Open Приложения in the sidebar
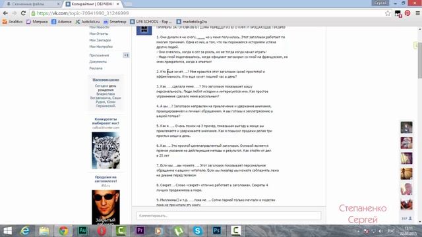422x237 pixels. 99,55
